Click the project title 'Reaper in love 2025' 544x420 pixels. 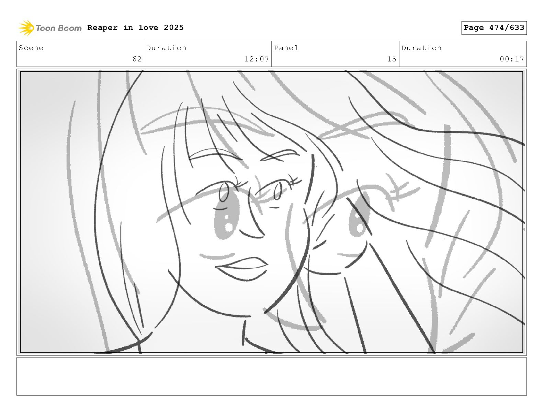point(135,27)
